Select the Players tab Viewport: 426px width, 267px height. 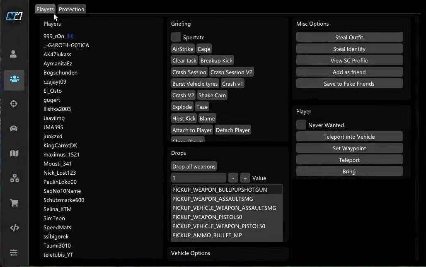45,9
